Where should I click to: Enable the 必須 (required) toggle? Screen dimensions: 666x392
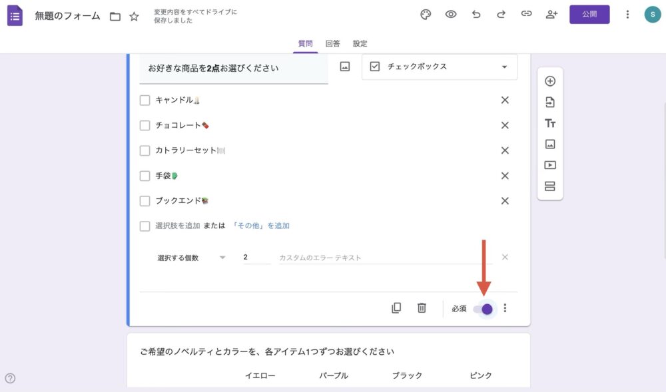click(485, 308)
